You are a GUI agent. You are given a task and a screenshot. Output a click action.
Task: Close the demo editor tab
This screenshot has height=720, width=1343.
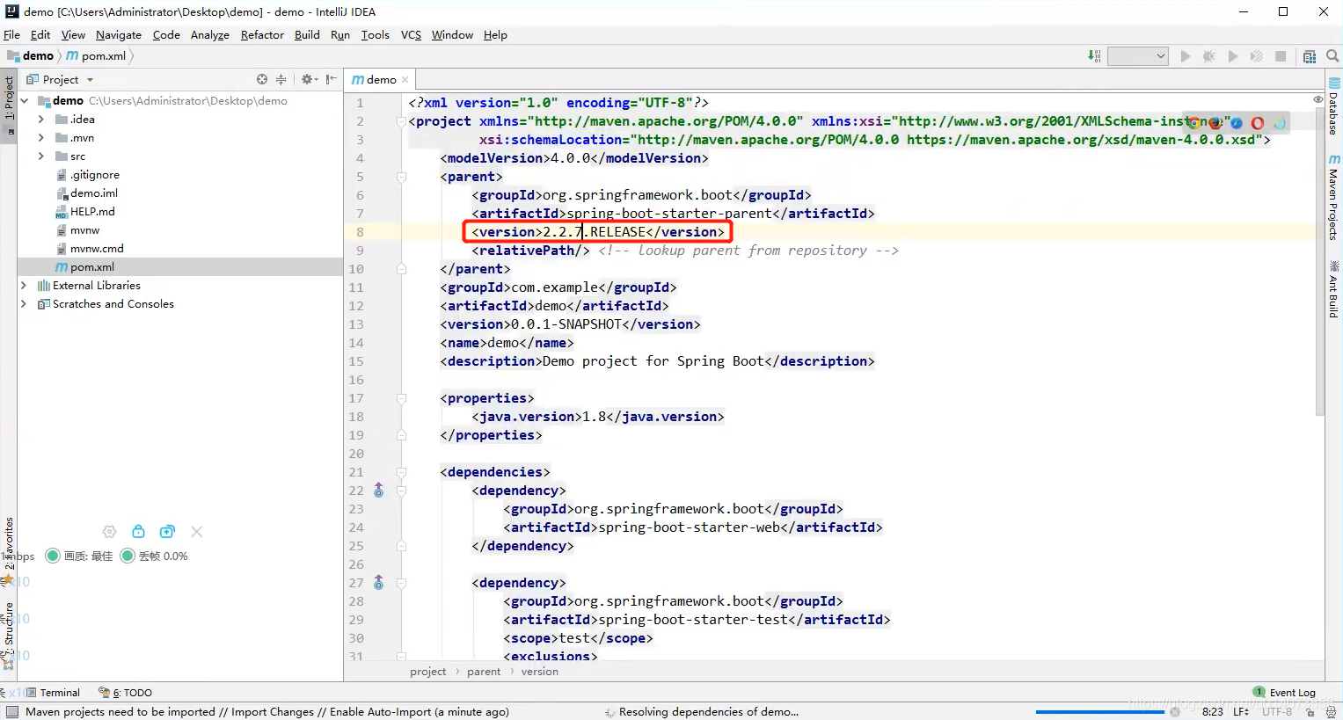pos(405,80)
